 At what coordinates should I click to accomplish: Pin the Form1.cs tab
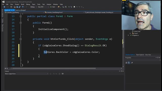[12, 10]
